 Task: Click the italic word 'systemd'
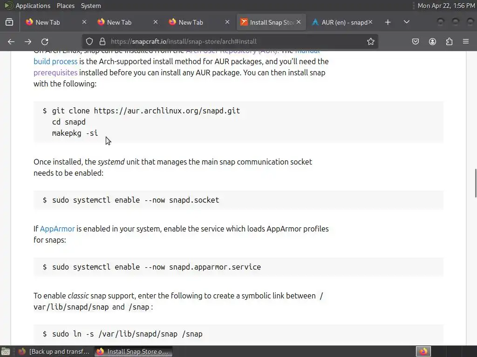(111, 162)
